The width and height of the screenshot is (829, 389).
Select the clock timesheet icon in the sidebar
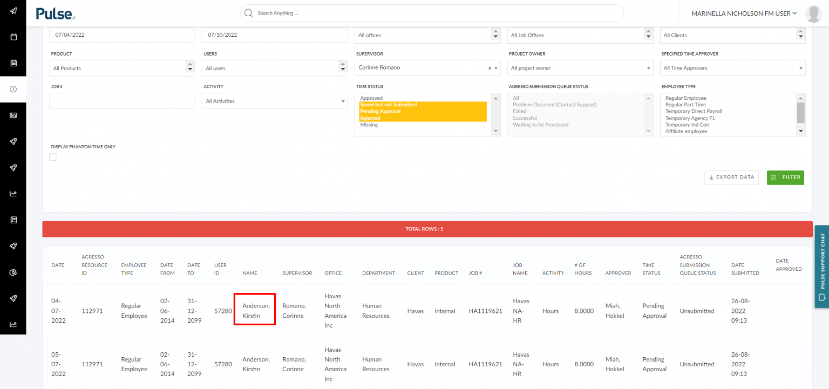[13, 89]
